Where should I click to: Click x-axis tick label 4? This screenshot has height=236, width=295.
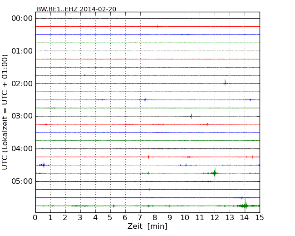pos(95,217)
